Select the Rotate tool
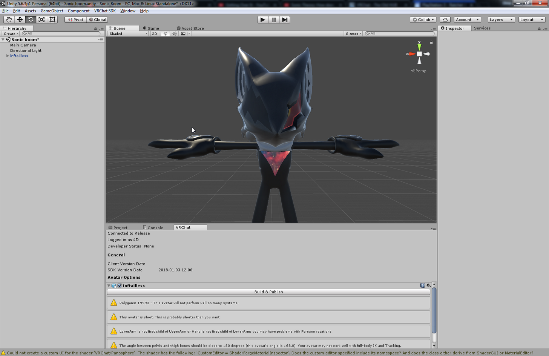 click(31, 20)
